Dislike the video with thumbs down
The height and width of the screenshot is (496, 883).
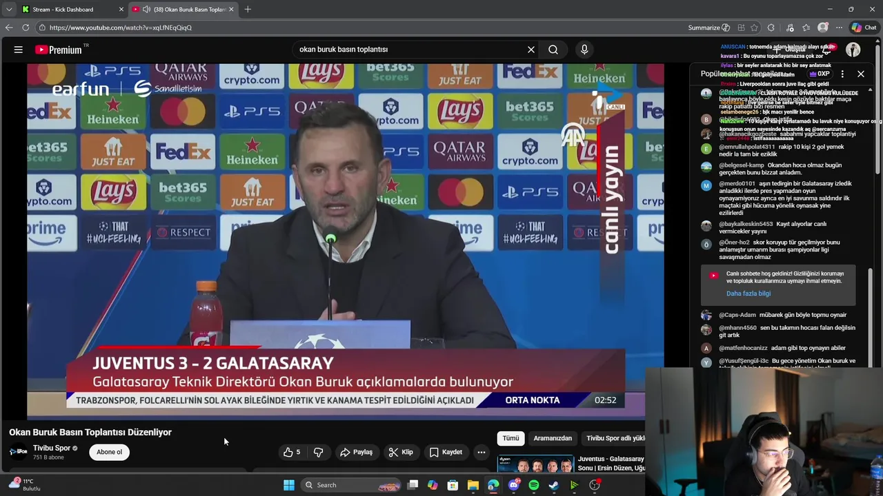pyautogui.click(x=318, y=452)
